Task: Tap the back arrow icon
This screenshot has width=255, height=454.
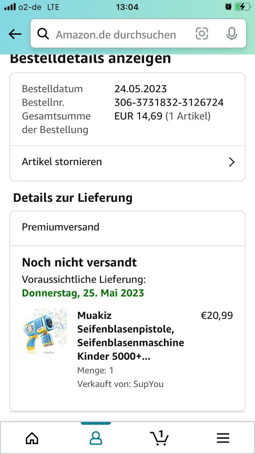Action: pos(15,34)
